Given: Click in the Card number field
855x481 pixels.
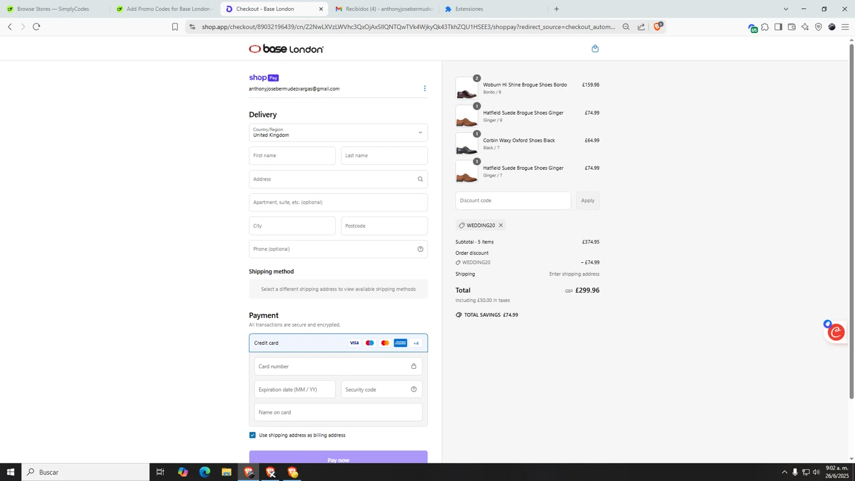Looking at the screenshot, I should (338, 366).
